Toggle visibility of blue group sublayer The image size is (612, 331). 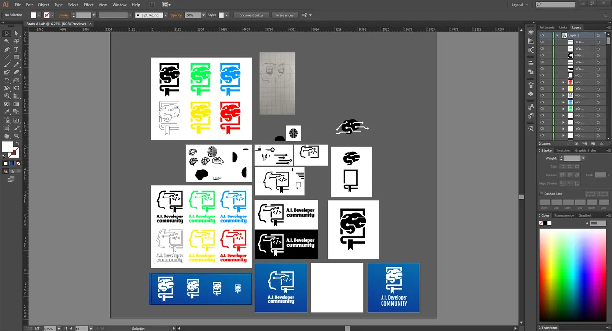(x=542, y=102)
